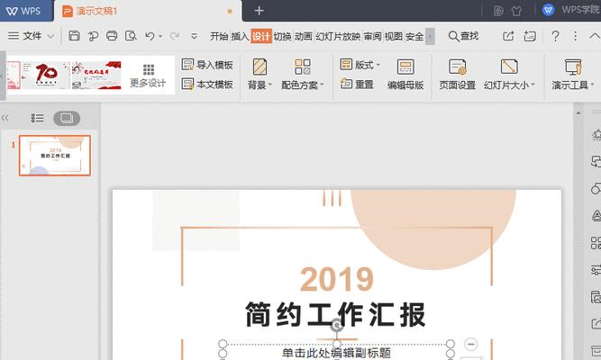The image size is (601, 360).
Task: Open the 背景 background dropdown
Action: click(260, 75)
